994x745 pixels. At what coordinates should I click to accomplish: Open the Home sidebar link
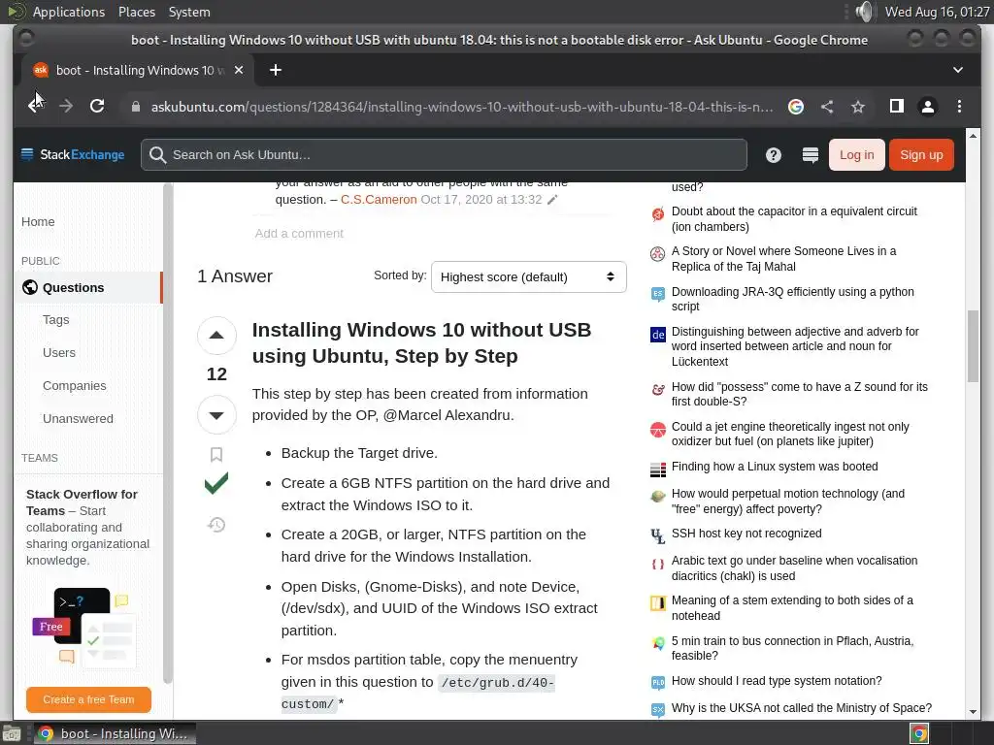(x=38, y=222)
